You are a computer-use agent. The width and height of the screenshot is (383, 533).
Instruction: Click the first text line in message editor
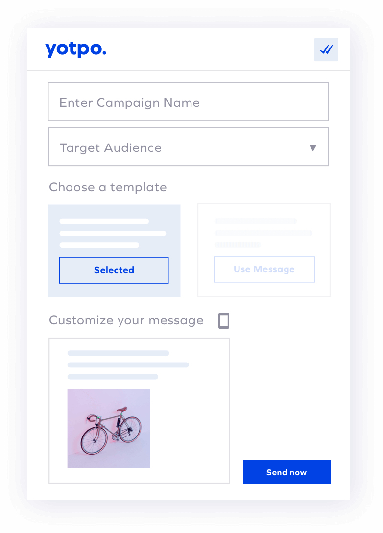click(x=118, y=353)
